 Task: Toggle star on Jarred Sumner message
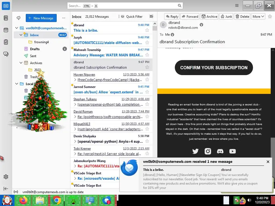point(147,92)
